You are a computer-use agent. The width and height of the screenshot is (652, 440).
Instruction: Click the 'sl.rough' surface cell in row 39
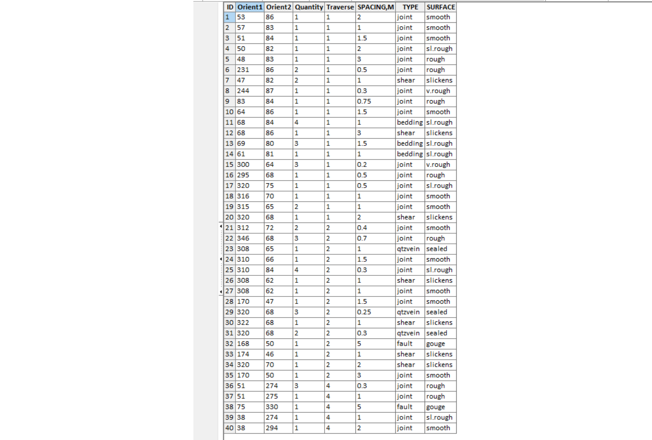click(441, 417)
